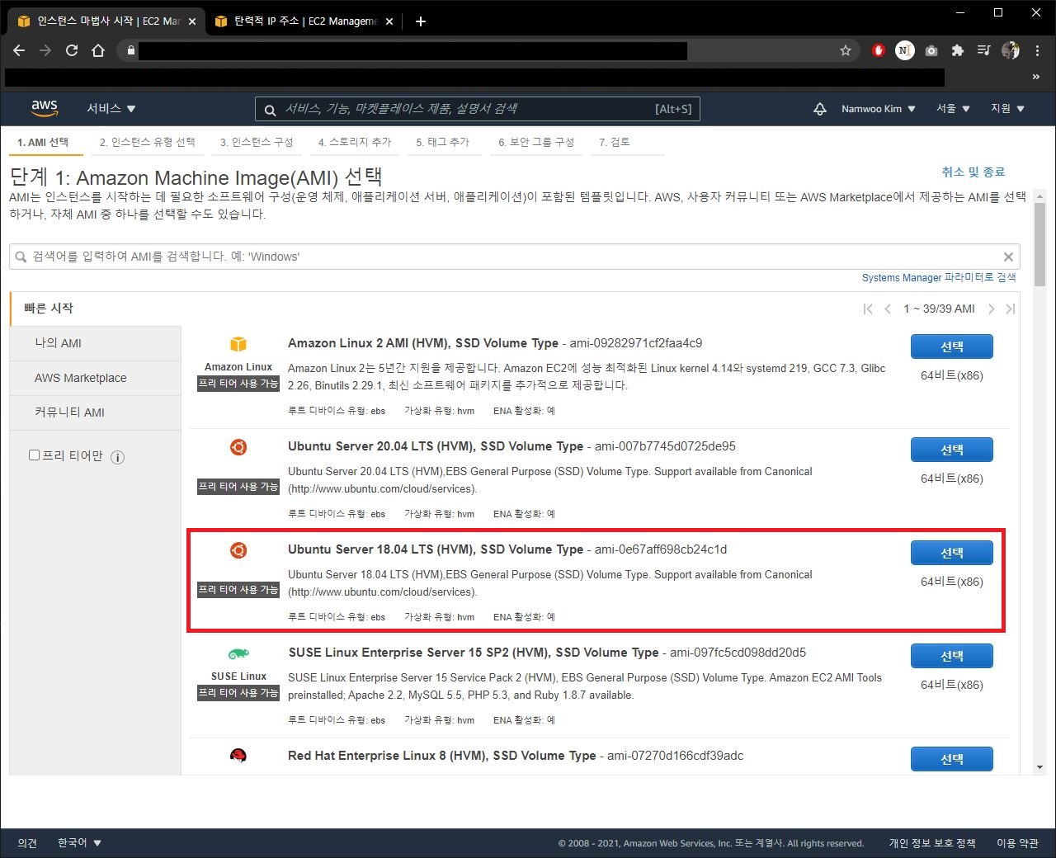Show the bookmarks overflow chevron
Screen dimensions: 1056x858
click(x=1036, y=77)
